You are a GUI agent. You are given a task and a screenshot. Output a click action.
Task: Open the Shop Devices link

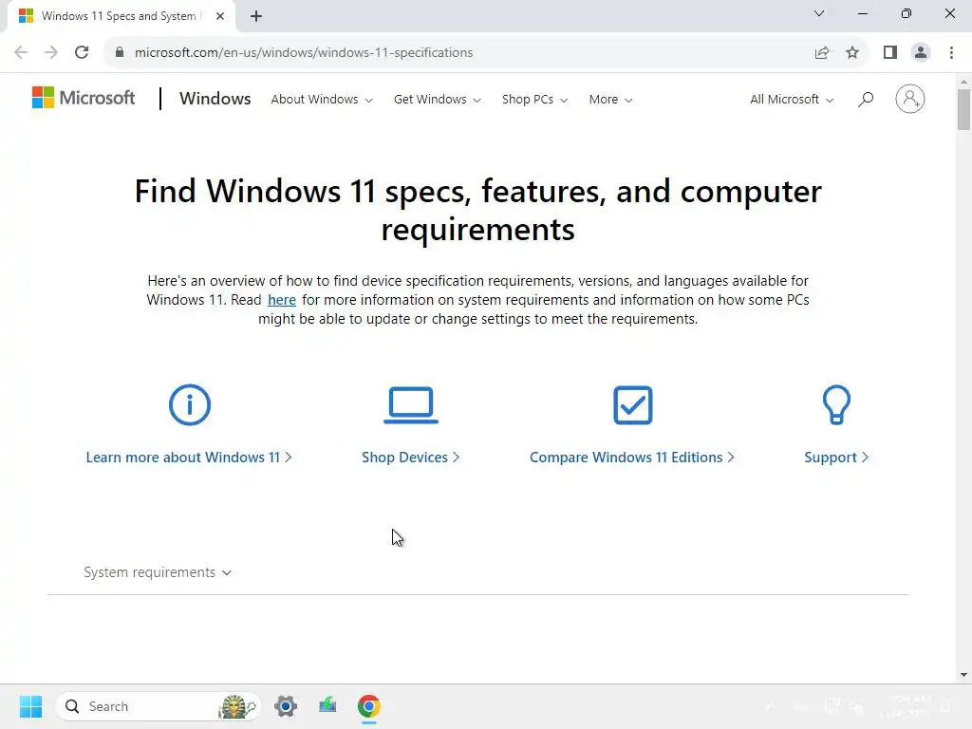[x=410, y=458]
